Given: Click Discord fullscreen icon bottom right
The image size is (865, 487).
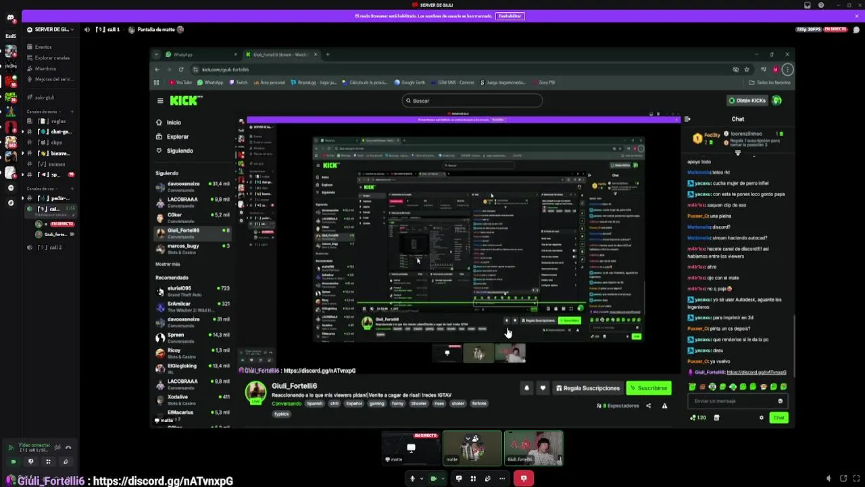Looking at the screenshot, I should (x=856, y=478).
